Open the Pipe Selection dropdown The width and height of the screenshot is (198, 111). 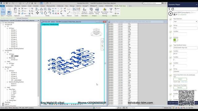[x=185, y=22]
